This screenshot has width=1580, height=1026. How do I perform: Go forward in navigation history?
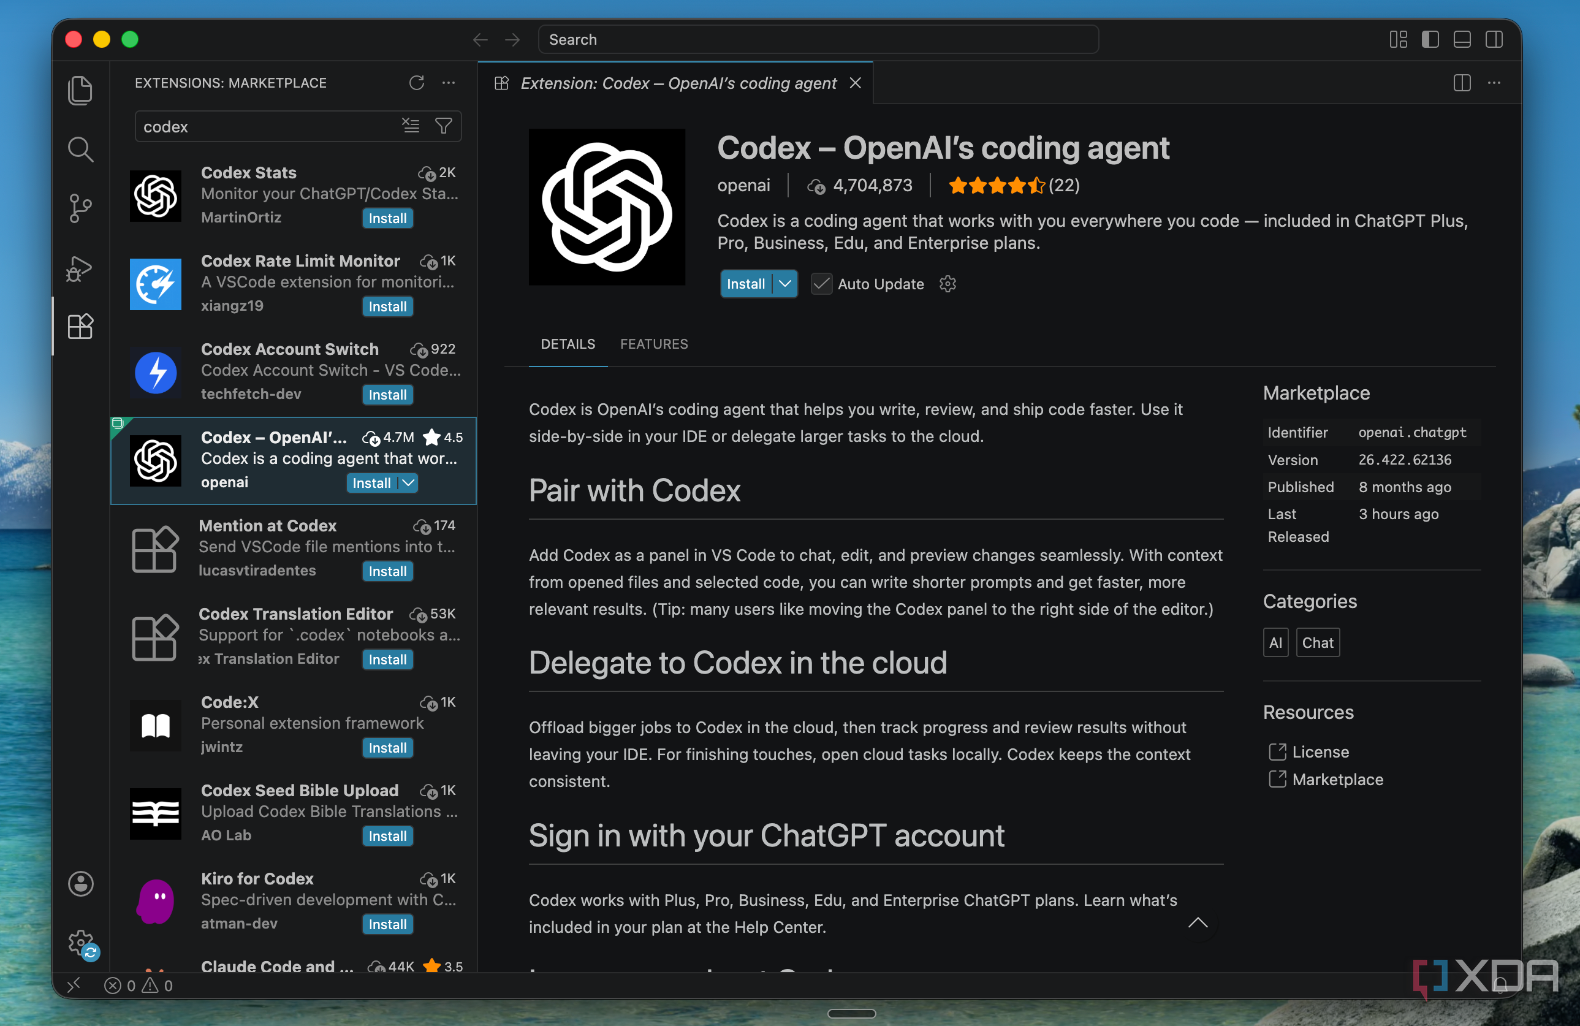[512, 40]
